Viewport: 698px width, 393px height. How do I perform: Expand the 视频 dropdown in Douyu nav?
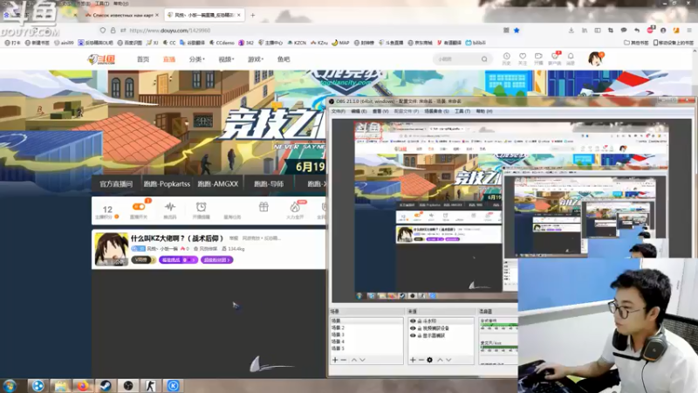point(226,59)
